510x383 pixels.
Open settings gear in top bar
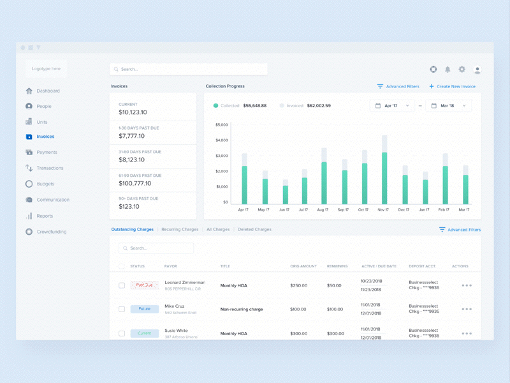462,70
